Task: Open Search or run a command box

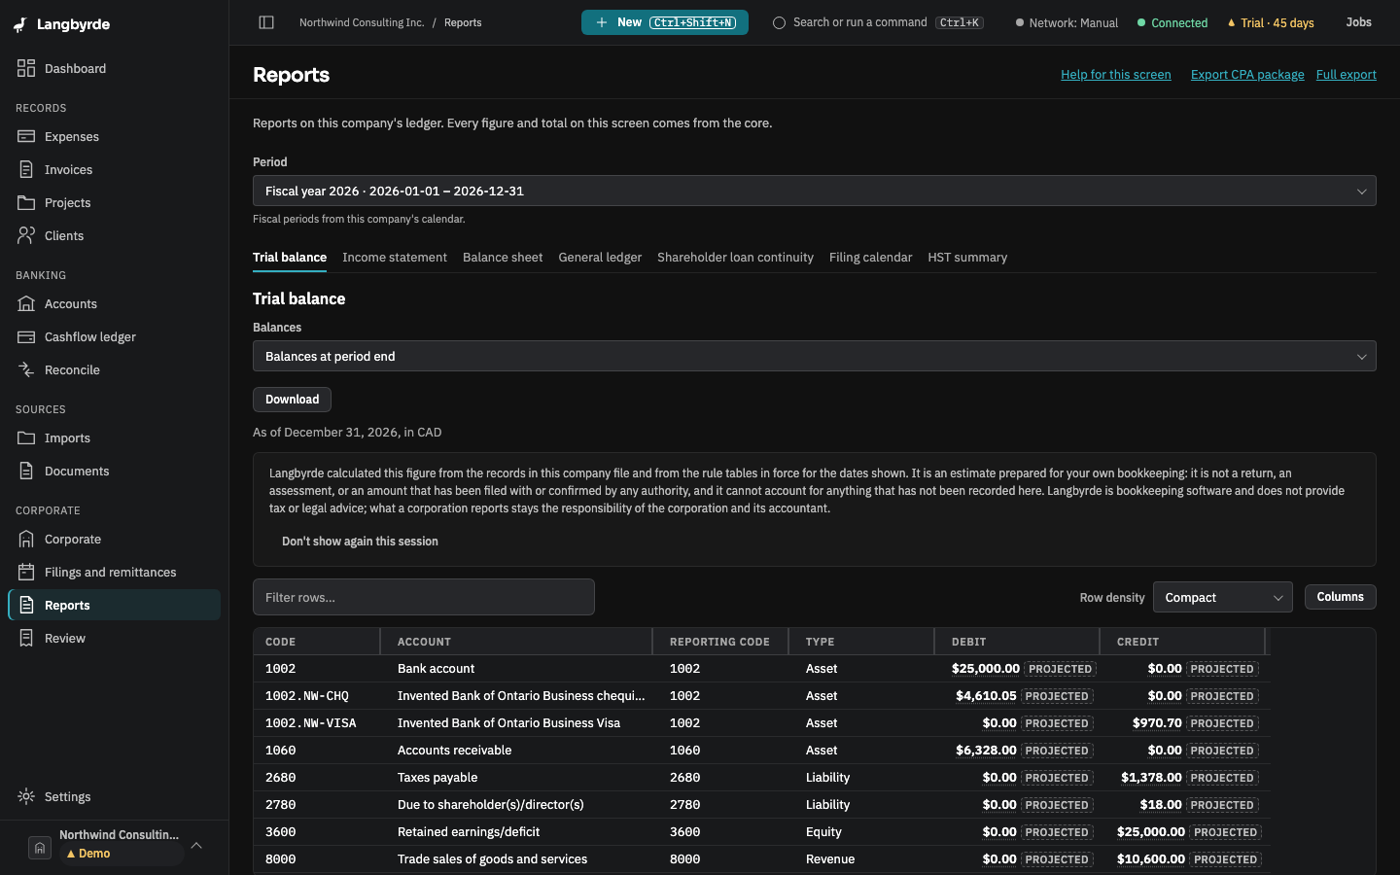Action: point(878,22)
